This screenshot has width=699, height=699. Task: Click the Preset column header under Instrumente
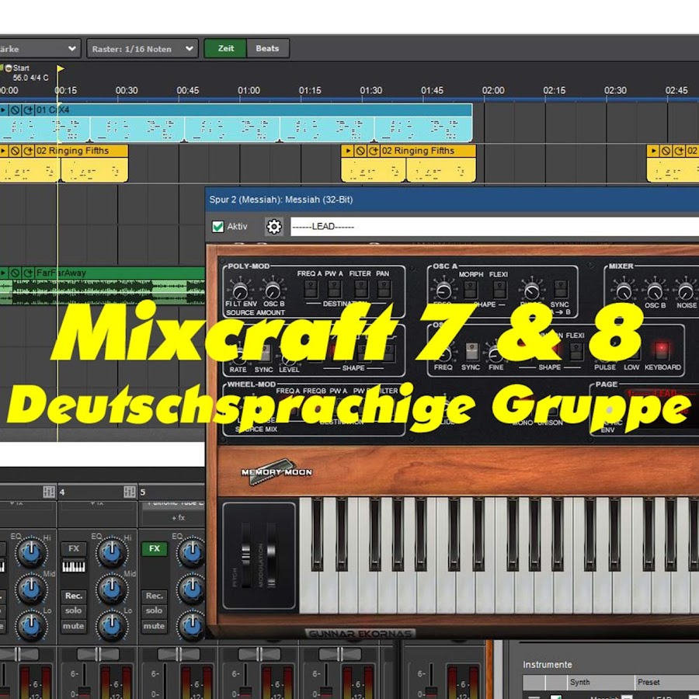point(667,682)
